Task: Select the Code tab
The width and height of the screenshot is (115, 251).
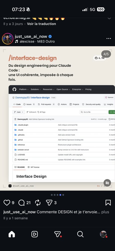Action: coord(17,104)
